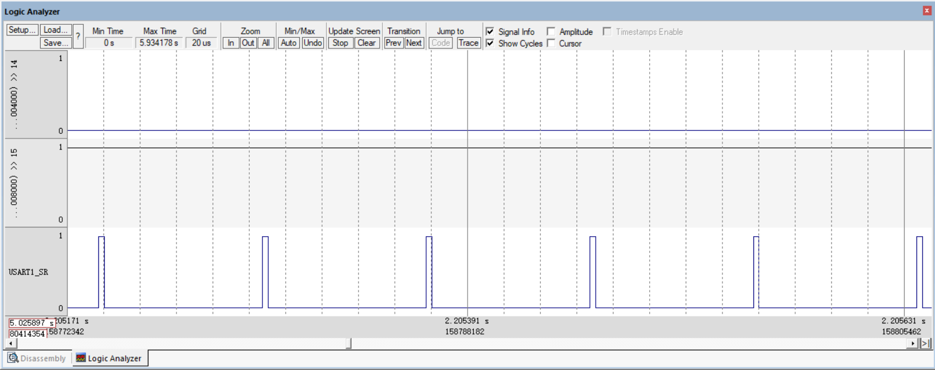Switch to the Disassembly tab
The height and width of the screenshot is (370, 935).
point(37,358)
